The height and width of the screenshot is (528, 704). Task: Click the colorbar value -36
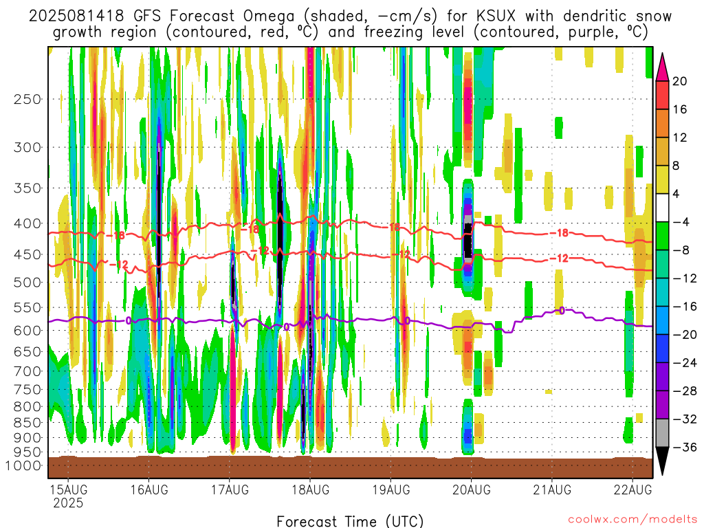685,447
